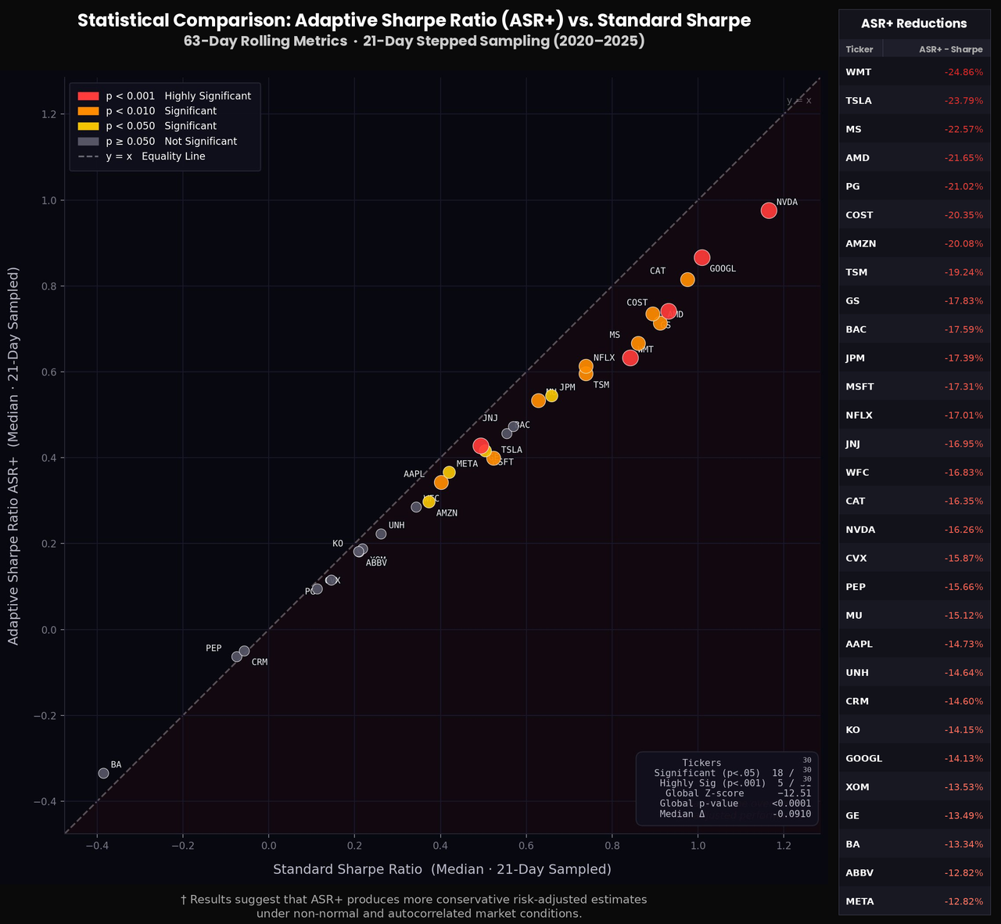Viewport: 1001px width, 924px height.
Task: Click the WFC row in the ASR+ Reductions table
Action: (914, 473)
